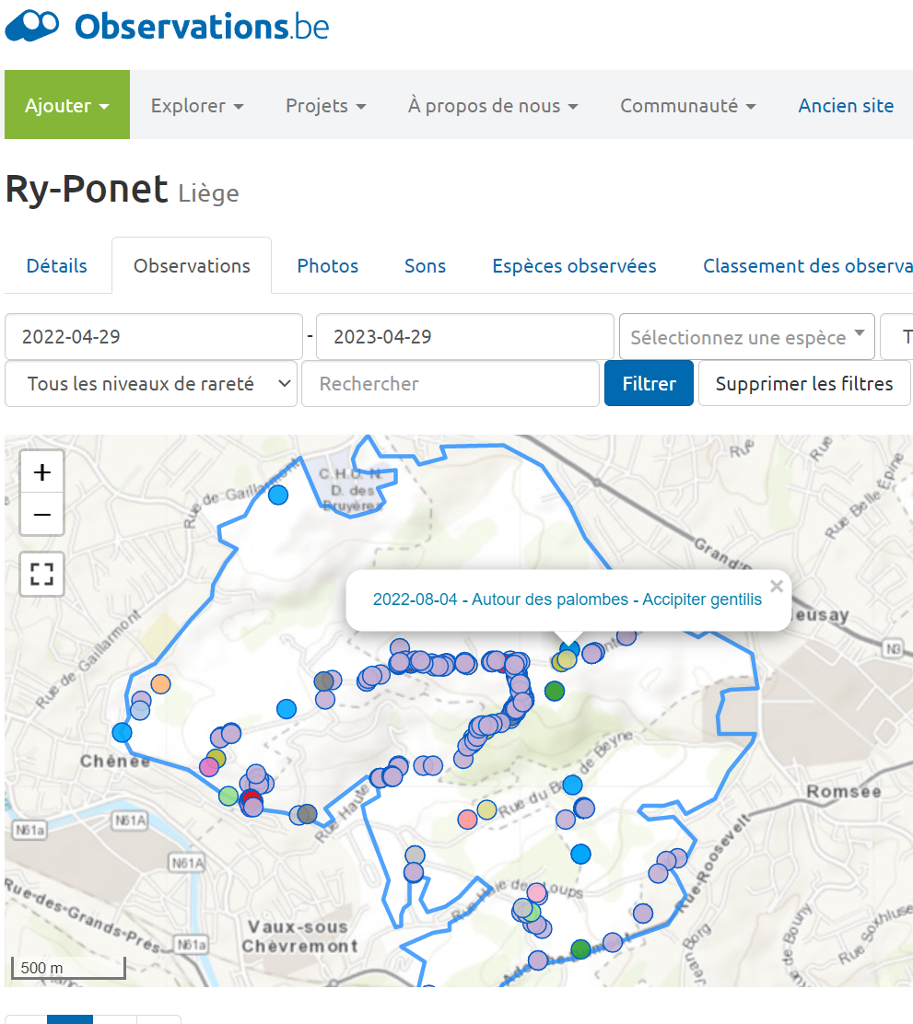This screenshot has height=1024, width=913.
Task: Expand the Explorer menu
Action: pos(197,106)
